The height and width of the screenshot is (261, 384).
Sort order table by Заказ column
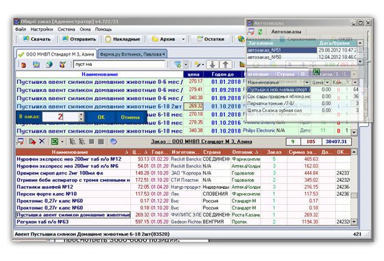pos(274,152)
